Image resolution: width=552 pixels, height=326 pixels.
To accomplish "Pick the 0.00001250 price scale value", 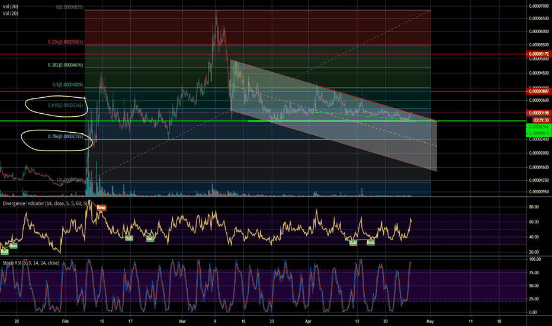I will [538, 180].
